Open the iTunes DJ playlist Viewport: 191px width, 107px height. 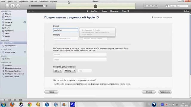(8, 65)
